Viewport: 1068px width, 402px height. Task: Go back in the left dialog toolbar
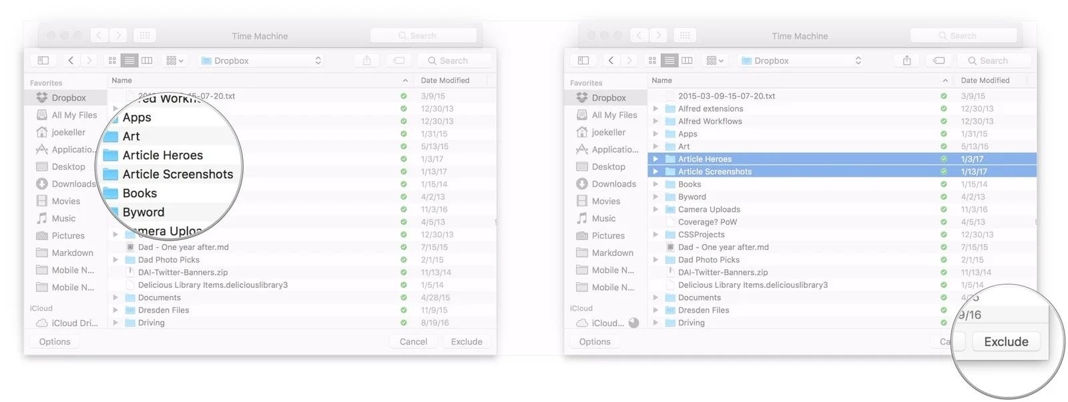click(x=71, y=61)
